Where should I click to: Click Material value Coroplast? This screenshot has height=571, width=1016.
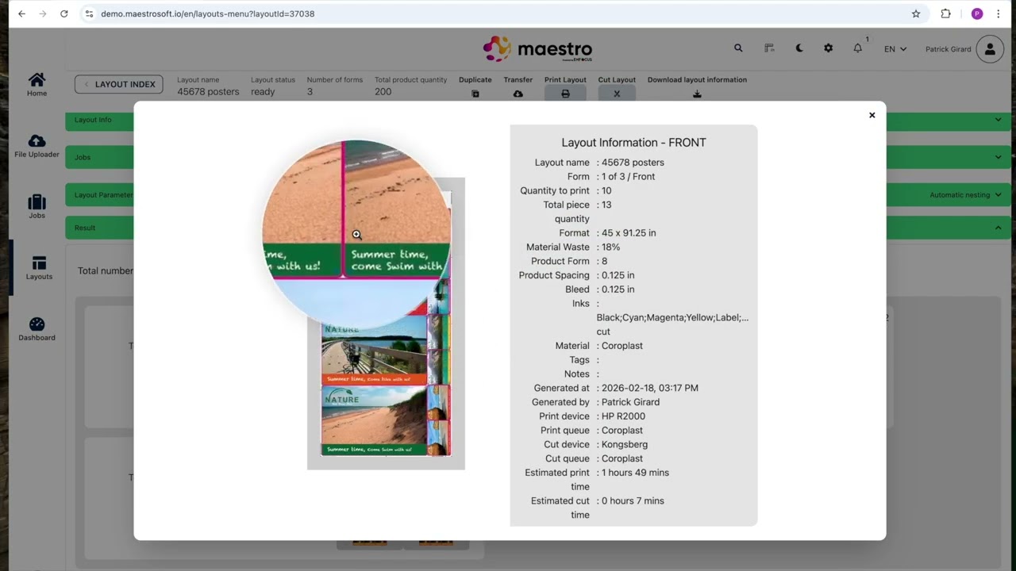[622, 346]
